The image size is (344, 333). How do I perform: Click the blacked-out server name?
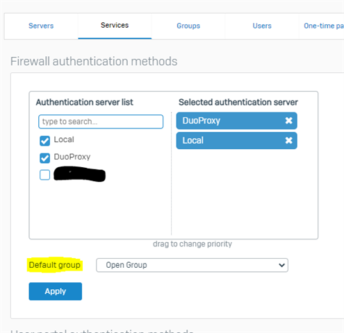pyautogui.click(x=79, y=174)
